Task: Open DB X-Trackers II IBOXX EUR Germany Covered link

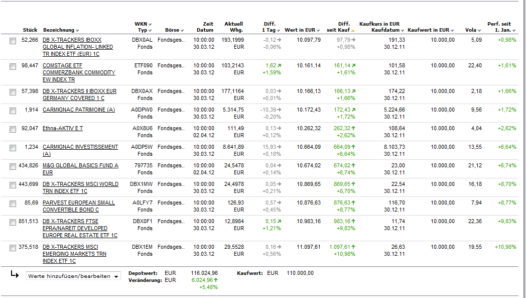Action: click(x=79, y=95)
